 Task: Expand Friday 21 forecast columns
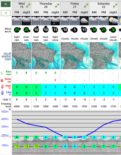tap(86, 5)
